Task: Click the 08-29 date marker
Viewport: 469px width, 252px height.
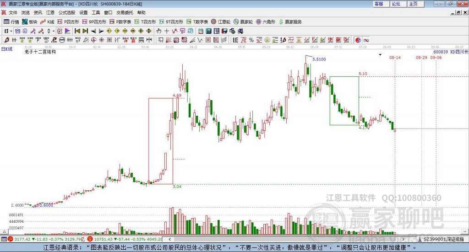Action: click(421, 57)
